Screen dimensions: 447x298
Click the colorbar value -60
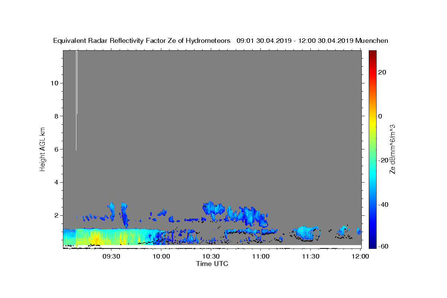tap(383, 246)
